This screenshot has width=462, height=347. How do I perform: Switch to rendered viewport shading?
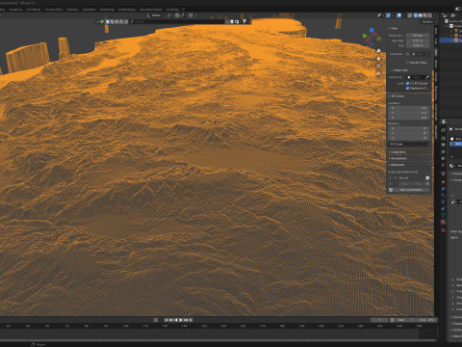pos(429,15)
